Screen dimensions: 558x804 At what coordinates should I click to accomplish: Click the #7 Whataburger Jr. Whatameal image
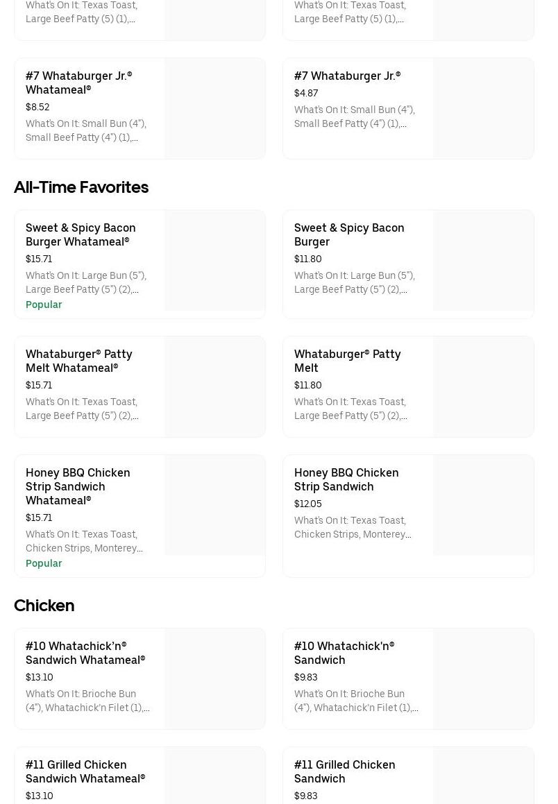[x=215, y=109]
